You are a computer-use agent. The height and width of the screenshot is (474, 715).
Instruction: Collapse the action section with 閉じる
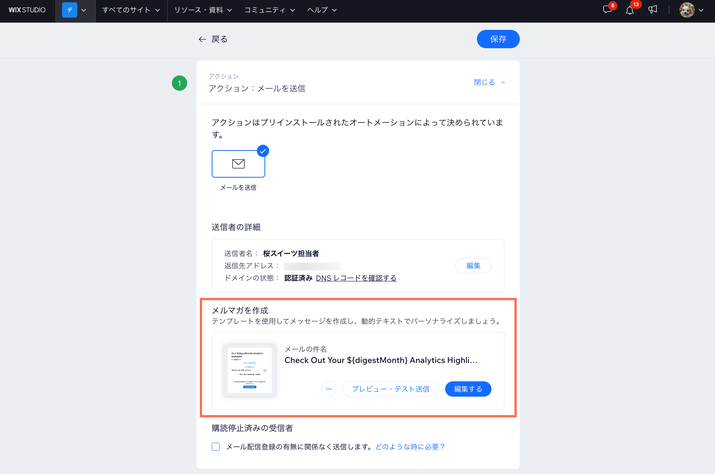coord(490,82)
